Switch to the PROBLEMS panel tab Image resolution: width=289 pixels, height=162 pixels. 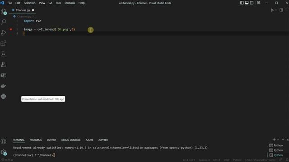coord(36,140)
